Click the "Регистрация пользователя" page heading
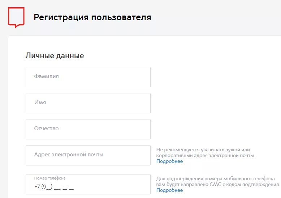281x198 pixels. (x=92, y=17)
